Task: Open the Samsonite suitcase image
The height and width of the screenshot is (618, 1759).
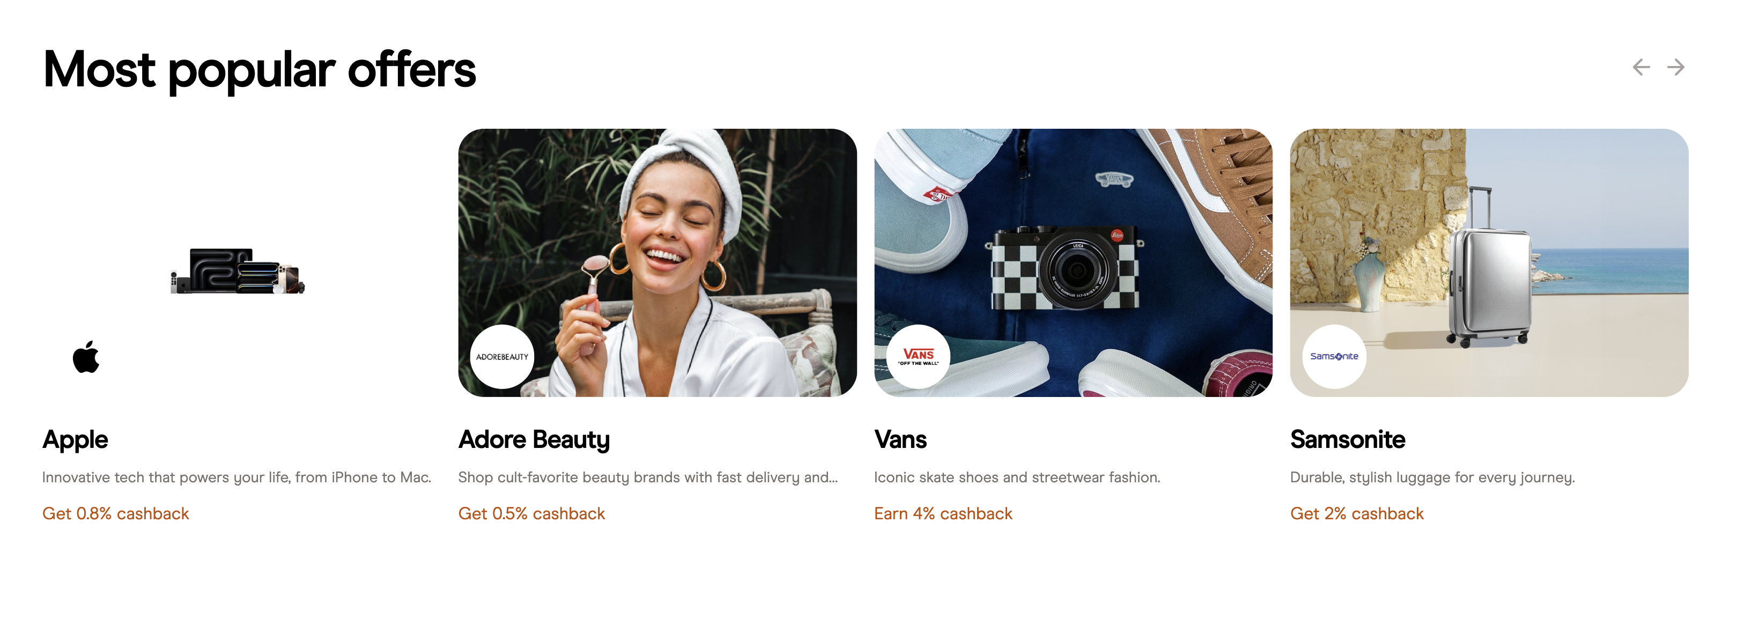Action: tap(1489, 262)
